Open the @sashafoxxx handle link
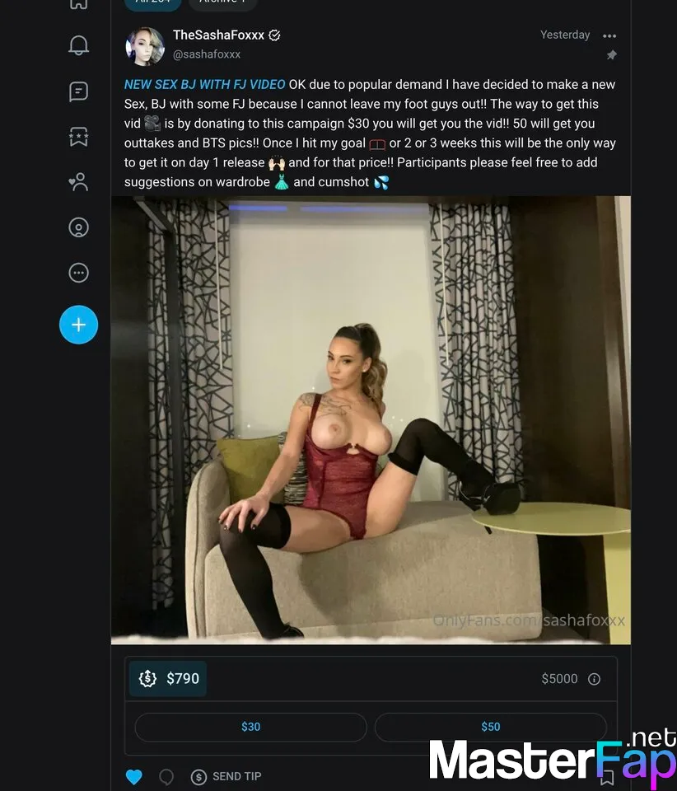The width and height of the screenshot is (677, 791). click(x=207, y=54)
